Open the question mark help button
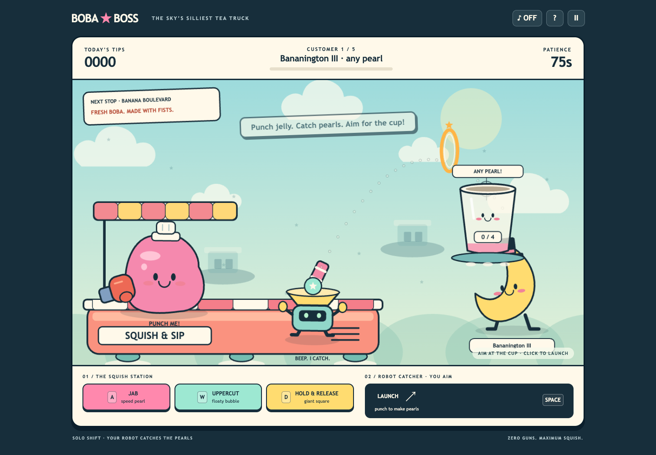 [x=555, y=18]
